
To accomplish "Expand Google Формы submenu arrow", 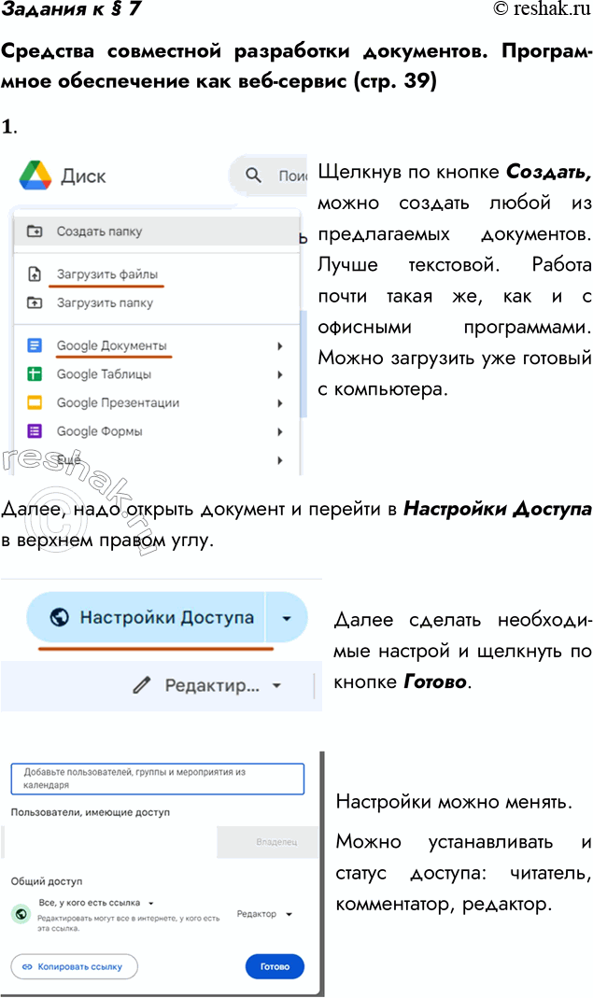I will (x=279, y=432).
